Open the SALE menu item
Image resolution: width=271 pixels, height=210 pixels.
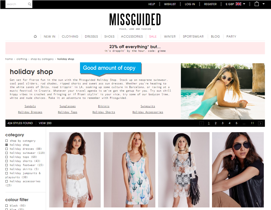point(153,36)
